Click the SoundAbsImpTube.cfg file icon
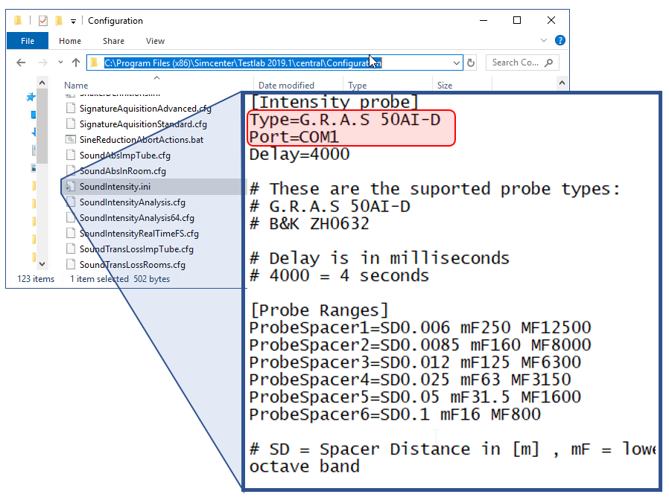This screenshot has width=669, height=500. (71, 156)
